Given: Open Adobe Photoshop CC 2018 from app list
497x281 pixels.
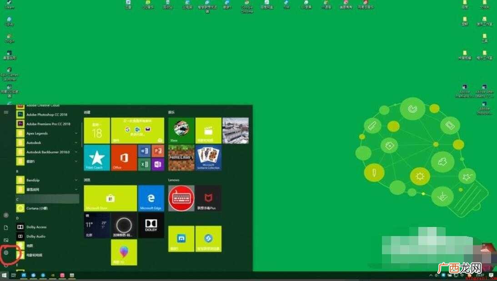Looking at the screenshot, I should 48,114.
